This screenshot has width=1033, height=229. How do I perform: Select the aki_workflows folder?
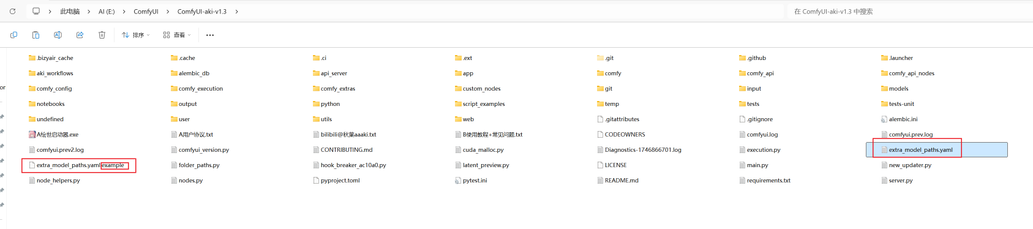(x=51, y=73)
